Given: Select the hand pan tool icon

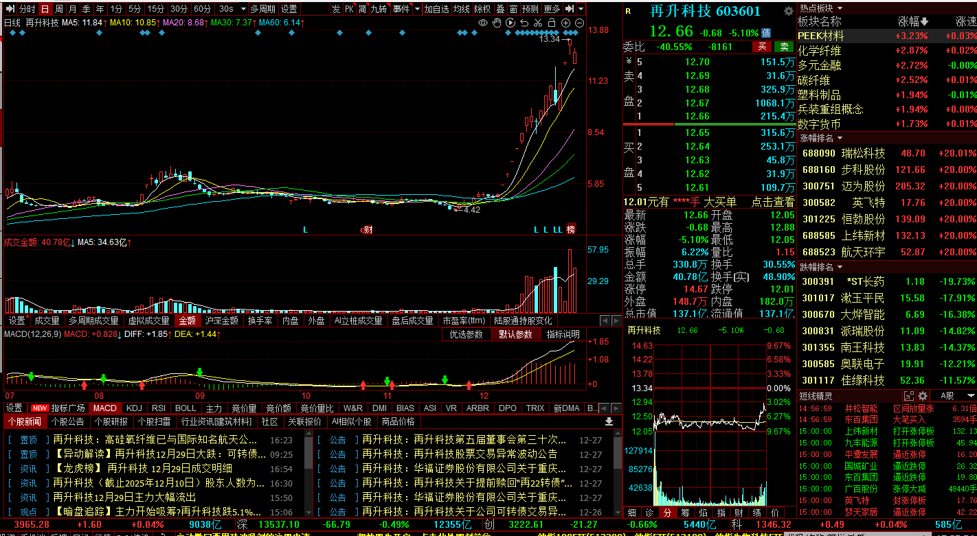Looking at the screenshot, I should pyautogui.click(x=497, y=23).
